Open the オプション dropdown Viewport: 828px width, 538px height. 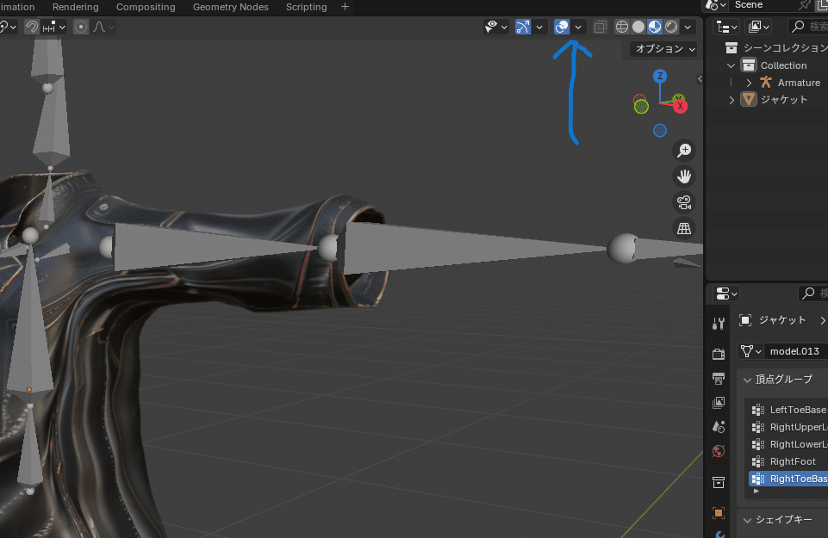665,49
